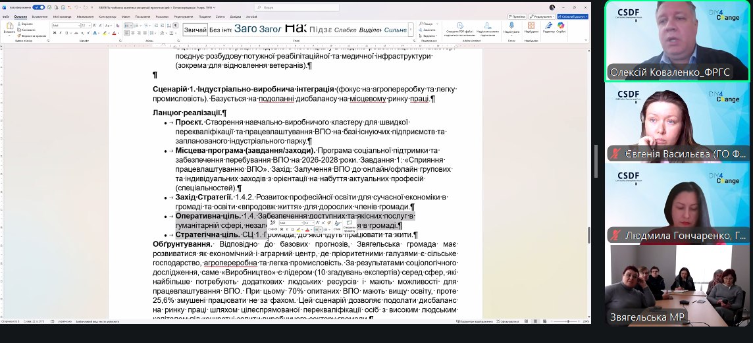Click the Undo arrow in quick access toolbar

pyautogui.click(x=76, y=8)
